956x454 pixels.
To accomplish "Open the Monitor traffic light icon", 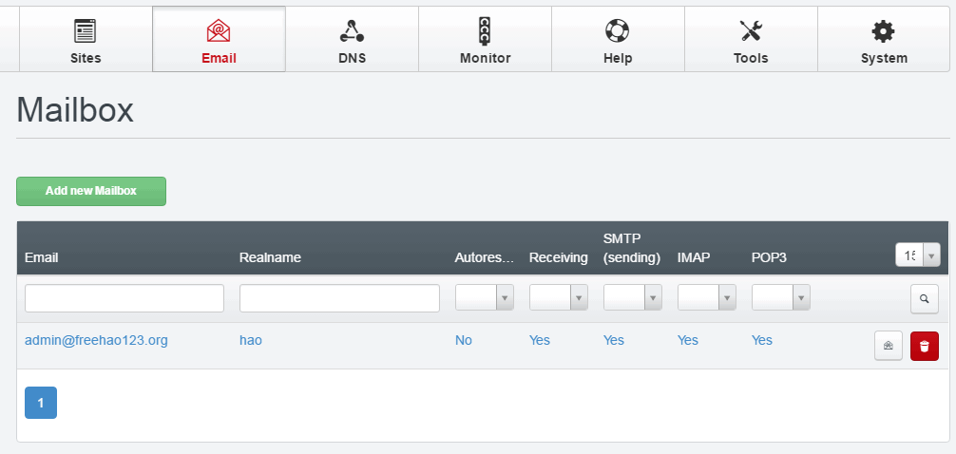I will tap(485, 32).
